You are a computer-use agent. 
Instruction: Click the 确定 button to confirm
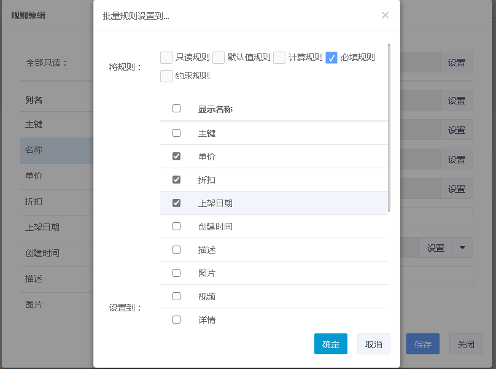tap(331, 344)
